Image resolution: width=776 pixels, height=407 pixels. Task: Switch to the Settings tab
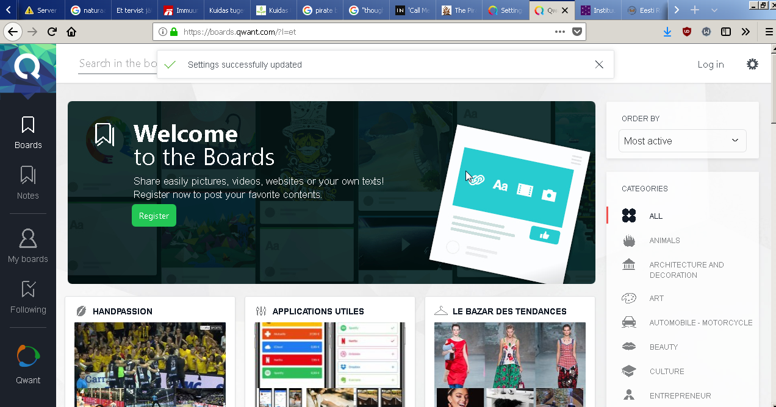tap(505, 10)
